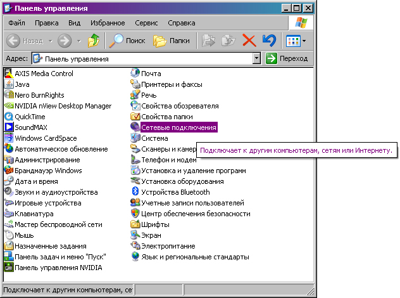This screenshot has height=298, width=400.
Task: Launch Nero BurnRights icon
Action: click(9, 95)
